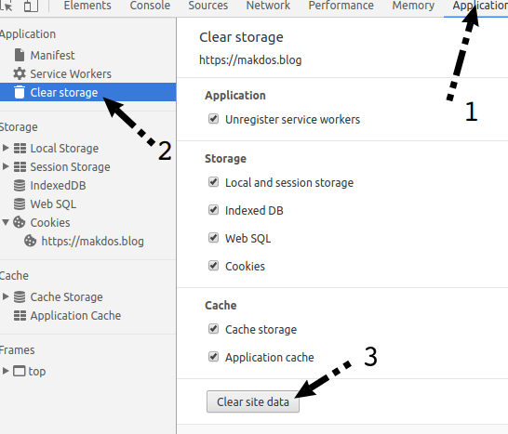This screenshot has width=508, height=434.
Task: Select the Web SQL database icon
Action: point(20,204)
